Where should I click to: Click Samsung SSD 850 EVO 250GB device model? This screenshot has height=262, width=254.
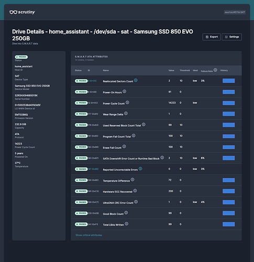click(32, 86)
